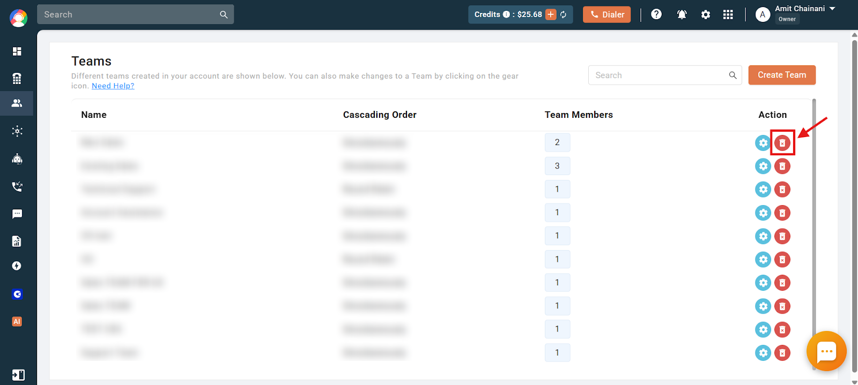858x385 pixels.
Task: Click the Dialer button
Action: [x=606, y=14]
